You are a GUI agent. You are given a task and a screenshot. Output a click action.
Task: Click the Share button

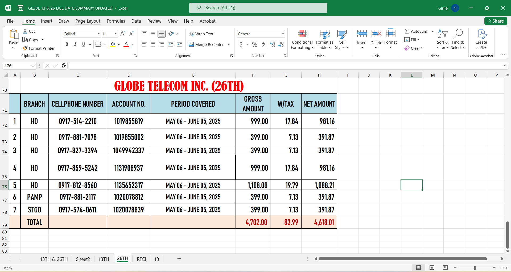click(495, 21)
